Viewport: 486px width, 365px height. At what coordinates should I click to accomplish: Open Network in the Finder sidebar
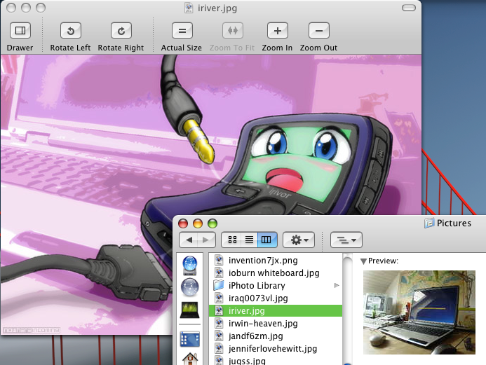click(x=189, y=288)
